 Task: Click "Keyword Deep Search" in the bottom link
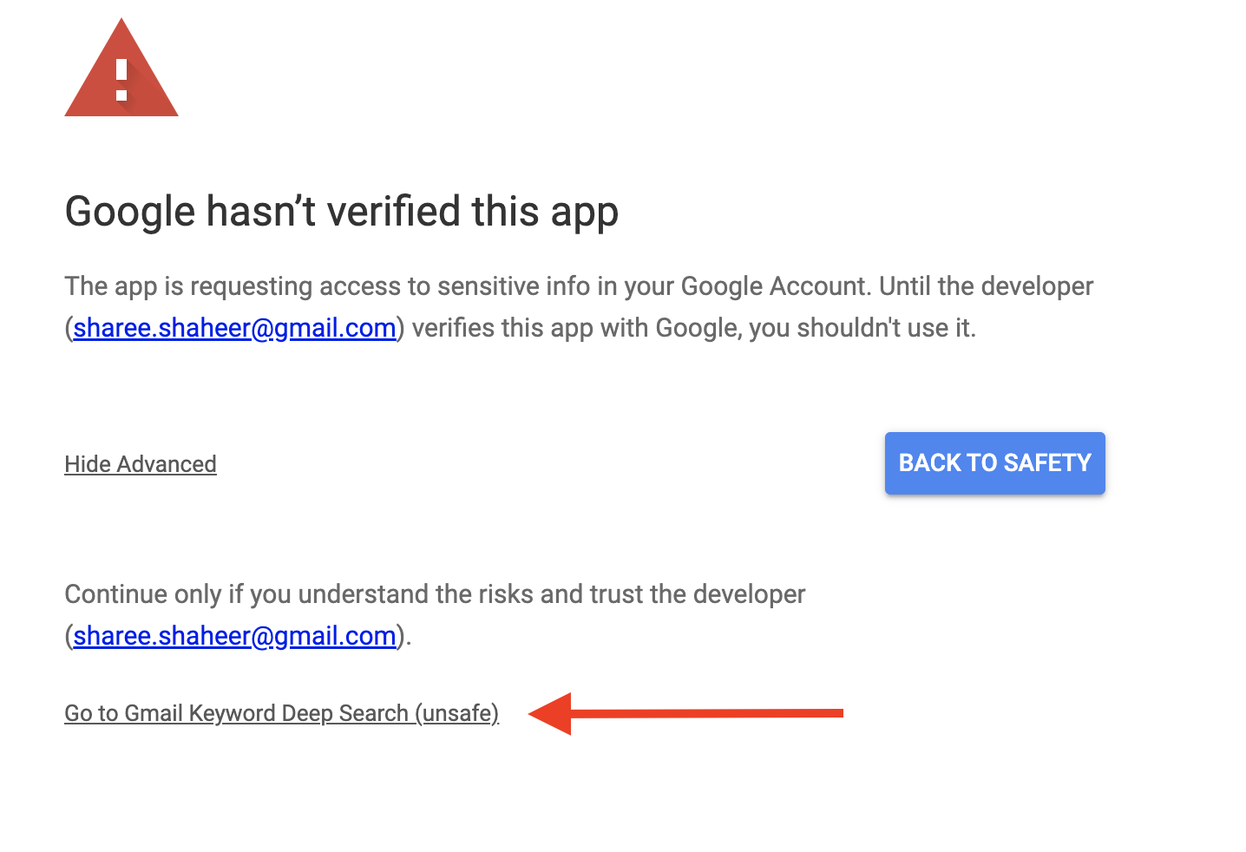[298, 713]
